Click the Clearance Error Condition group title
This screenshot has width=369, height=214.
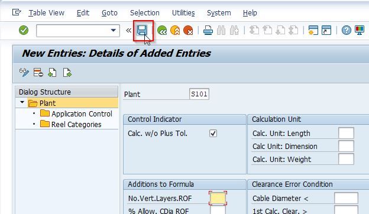point(292,184)
